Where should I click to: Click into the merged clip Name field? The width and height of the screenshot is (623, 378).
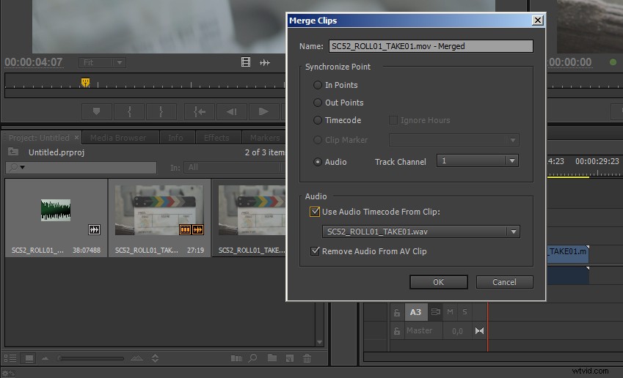[430, 46]
